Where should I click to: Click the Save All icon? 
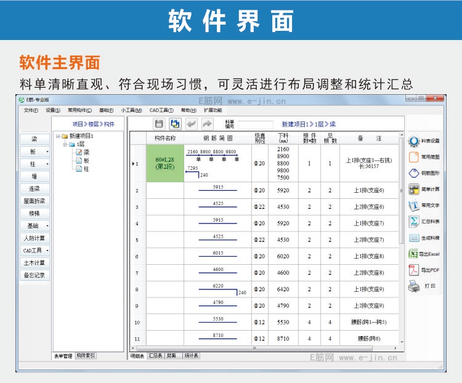176,124
